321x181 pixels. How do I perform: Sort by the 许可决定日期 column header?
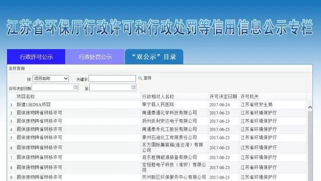pos(223,96)
